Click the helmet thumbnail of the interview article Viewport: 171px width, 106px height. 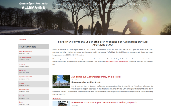(61, 104)
